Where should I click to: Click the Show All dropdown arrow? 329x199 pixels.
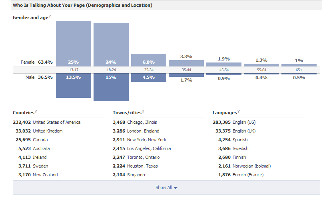(x=175, y=188)
